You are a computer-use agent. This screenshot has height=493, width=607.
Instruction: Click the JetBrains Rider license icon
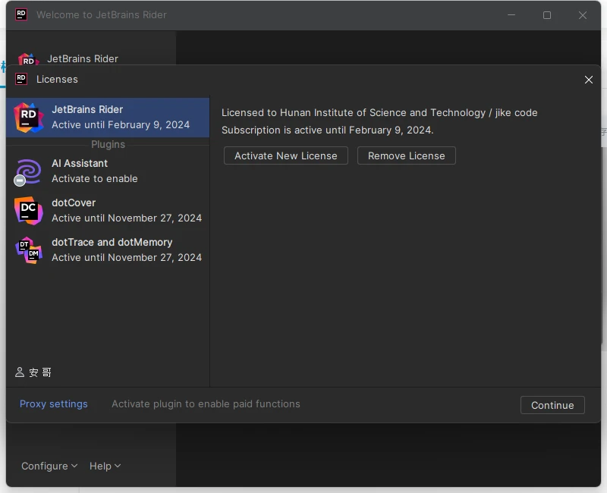coord(29,117)
